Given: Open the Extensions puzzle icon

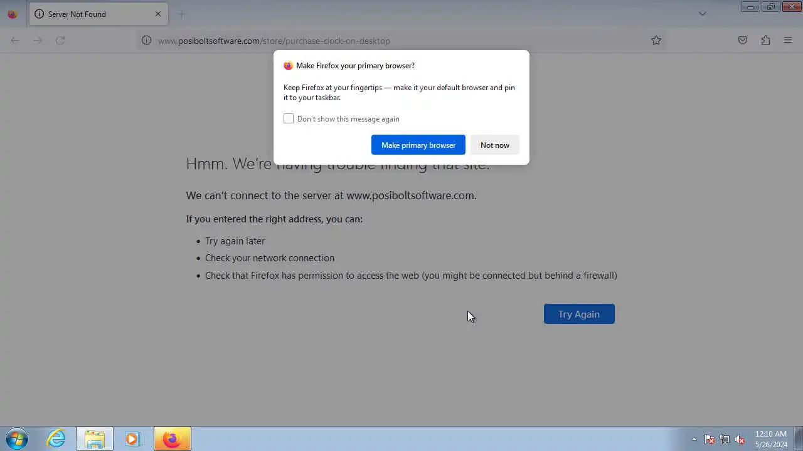Looking at the screenshot, I should [765, 40].
